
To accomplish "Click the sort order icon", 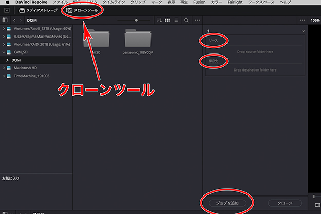I will [159, 20].
